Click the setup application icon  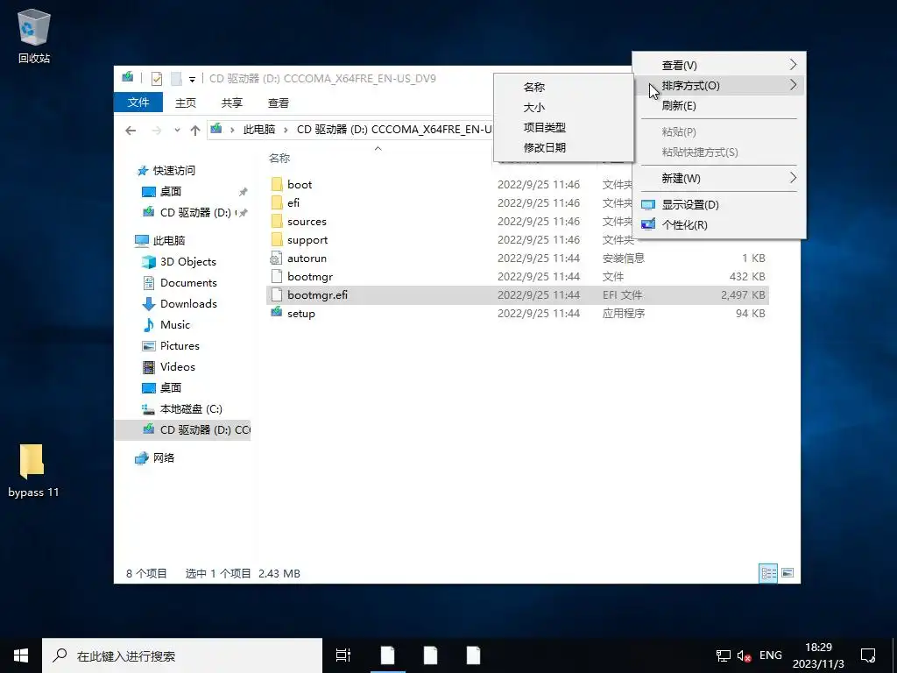click(x=277, y=313)
